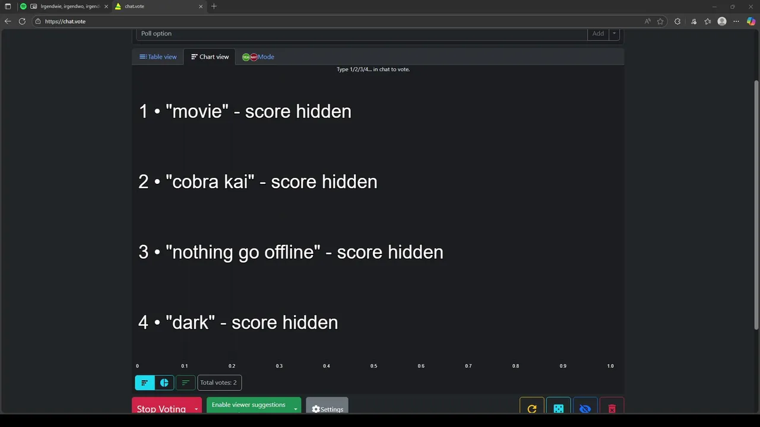Click the 0.5 axis label
Image resolution: width=760 pixels, height=427 pixels.
(373, 366)
